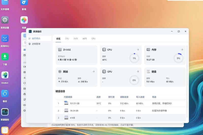Screen dimensions: 203x135
Task: Click the 40°C CPU temperature value
Action: [104, 60]
